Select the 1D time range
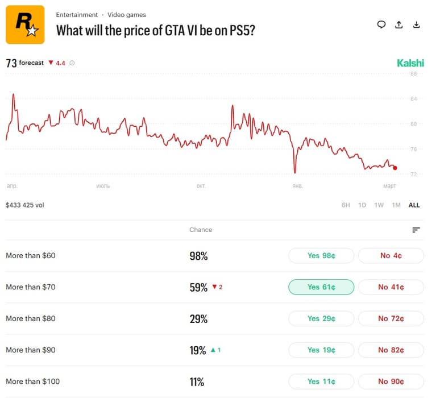 tap(362, 205)
